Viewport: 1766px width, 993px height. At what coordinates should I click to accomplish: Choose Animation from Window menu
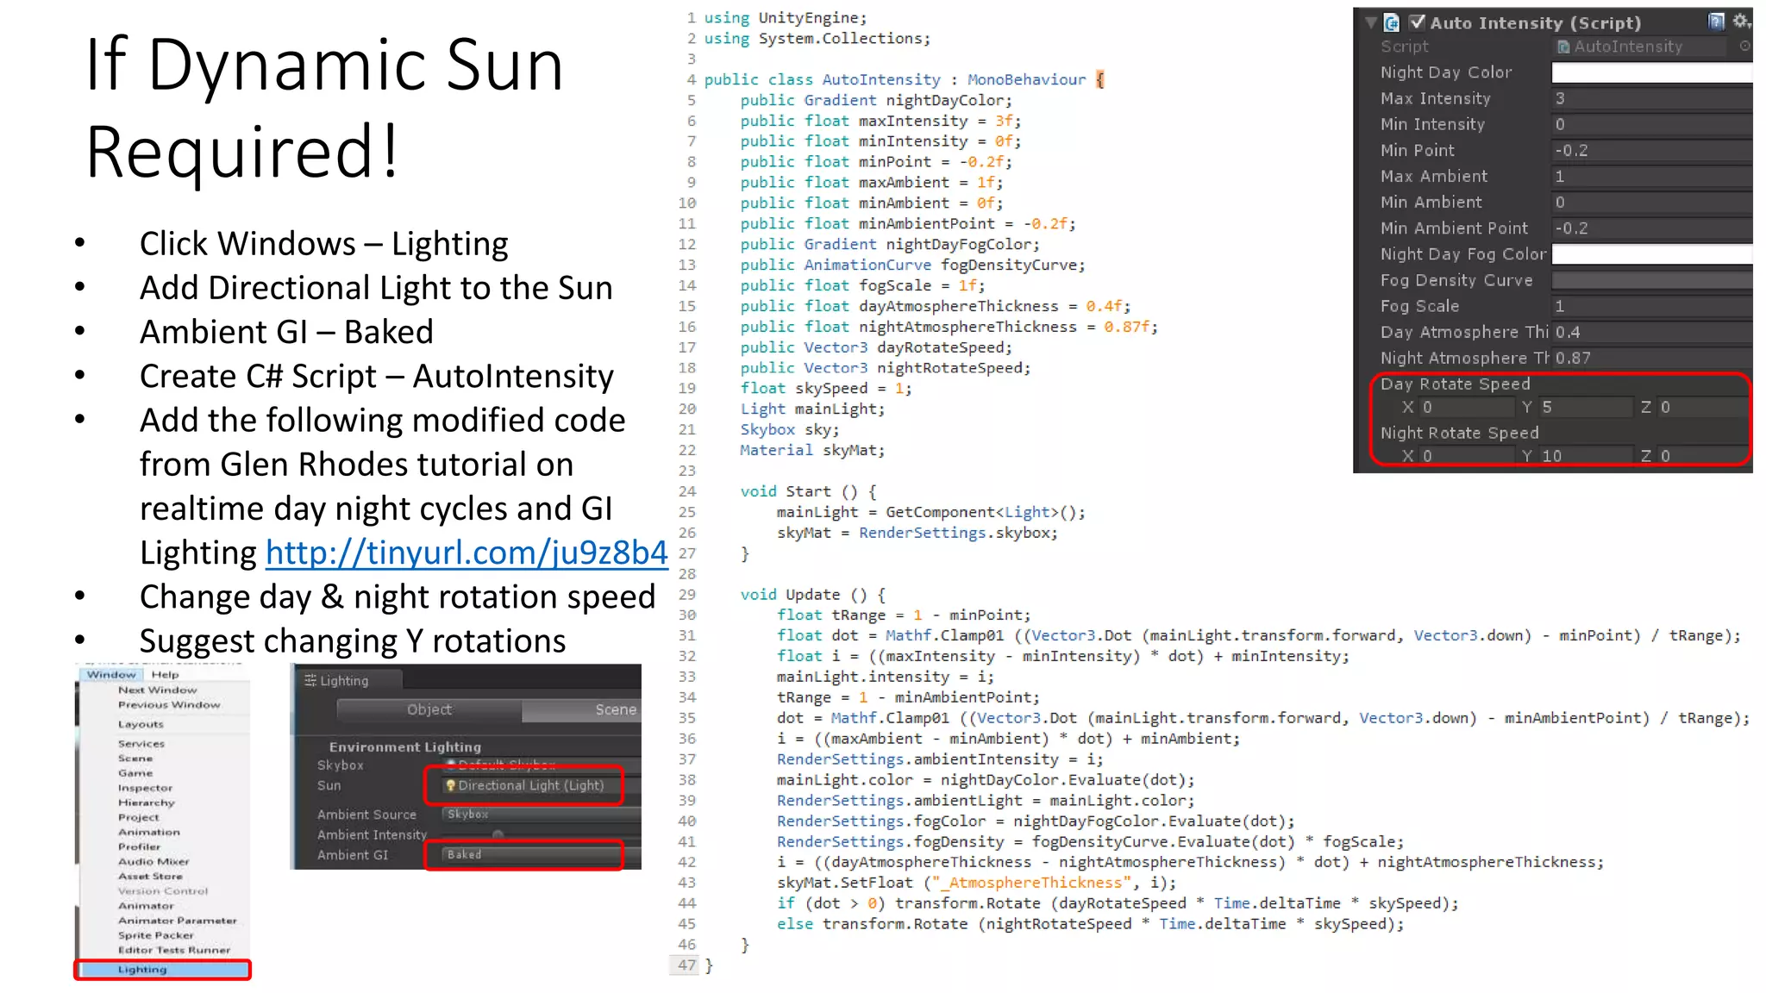point(149,832)
